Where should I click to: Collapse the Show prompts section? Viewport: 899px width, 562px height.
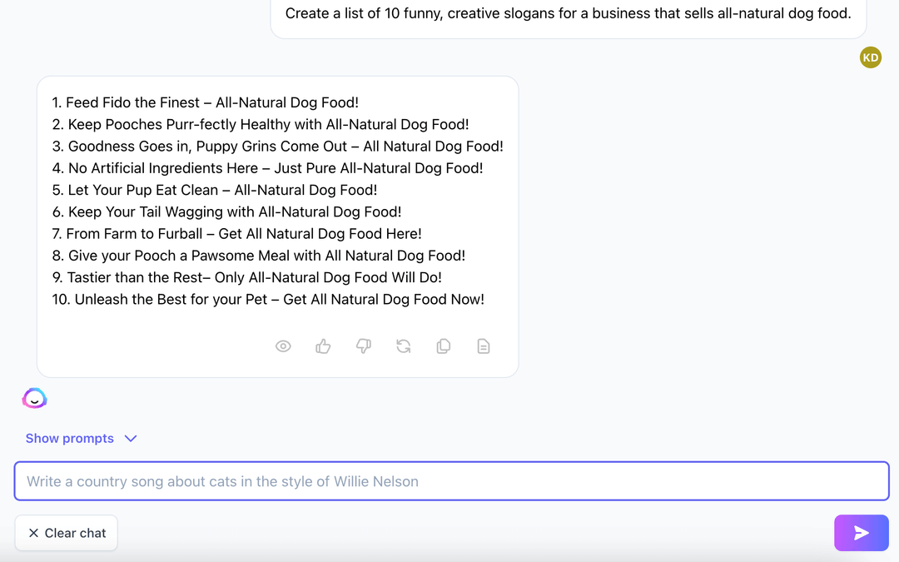tap(131, 438)
